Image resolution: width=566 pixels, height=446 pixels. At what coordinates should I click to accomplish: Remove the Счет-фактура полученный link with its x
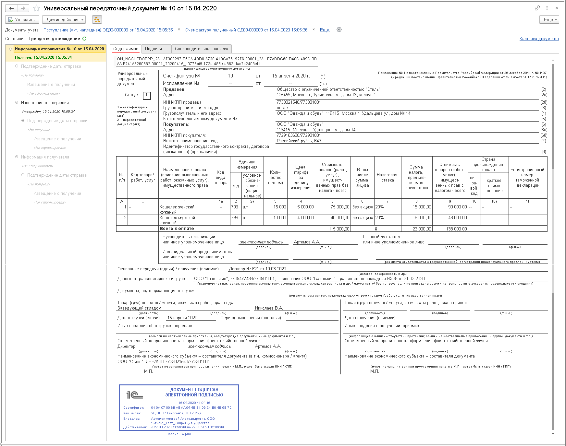[314, 29]
